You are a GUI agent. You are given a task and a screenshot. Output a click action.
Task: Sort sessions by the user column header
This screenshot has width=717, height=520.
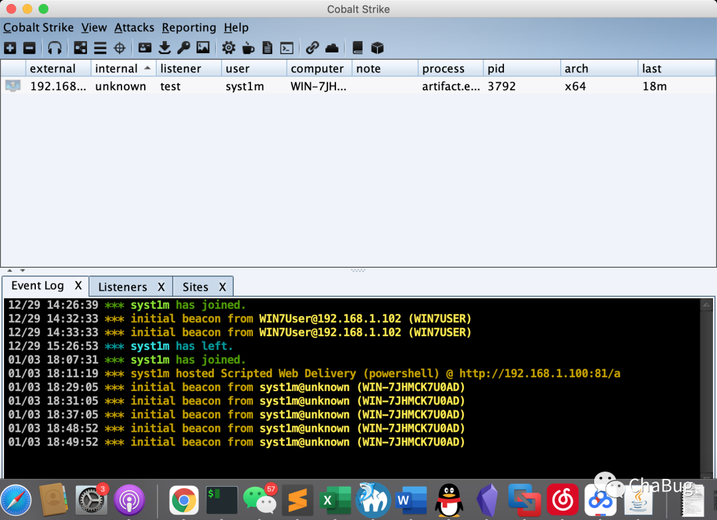(254, 68)
